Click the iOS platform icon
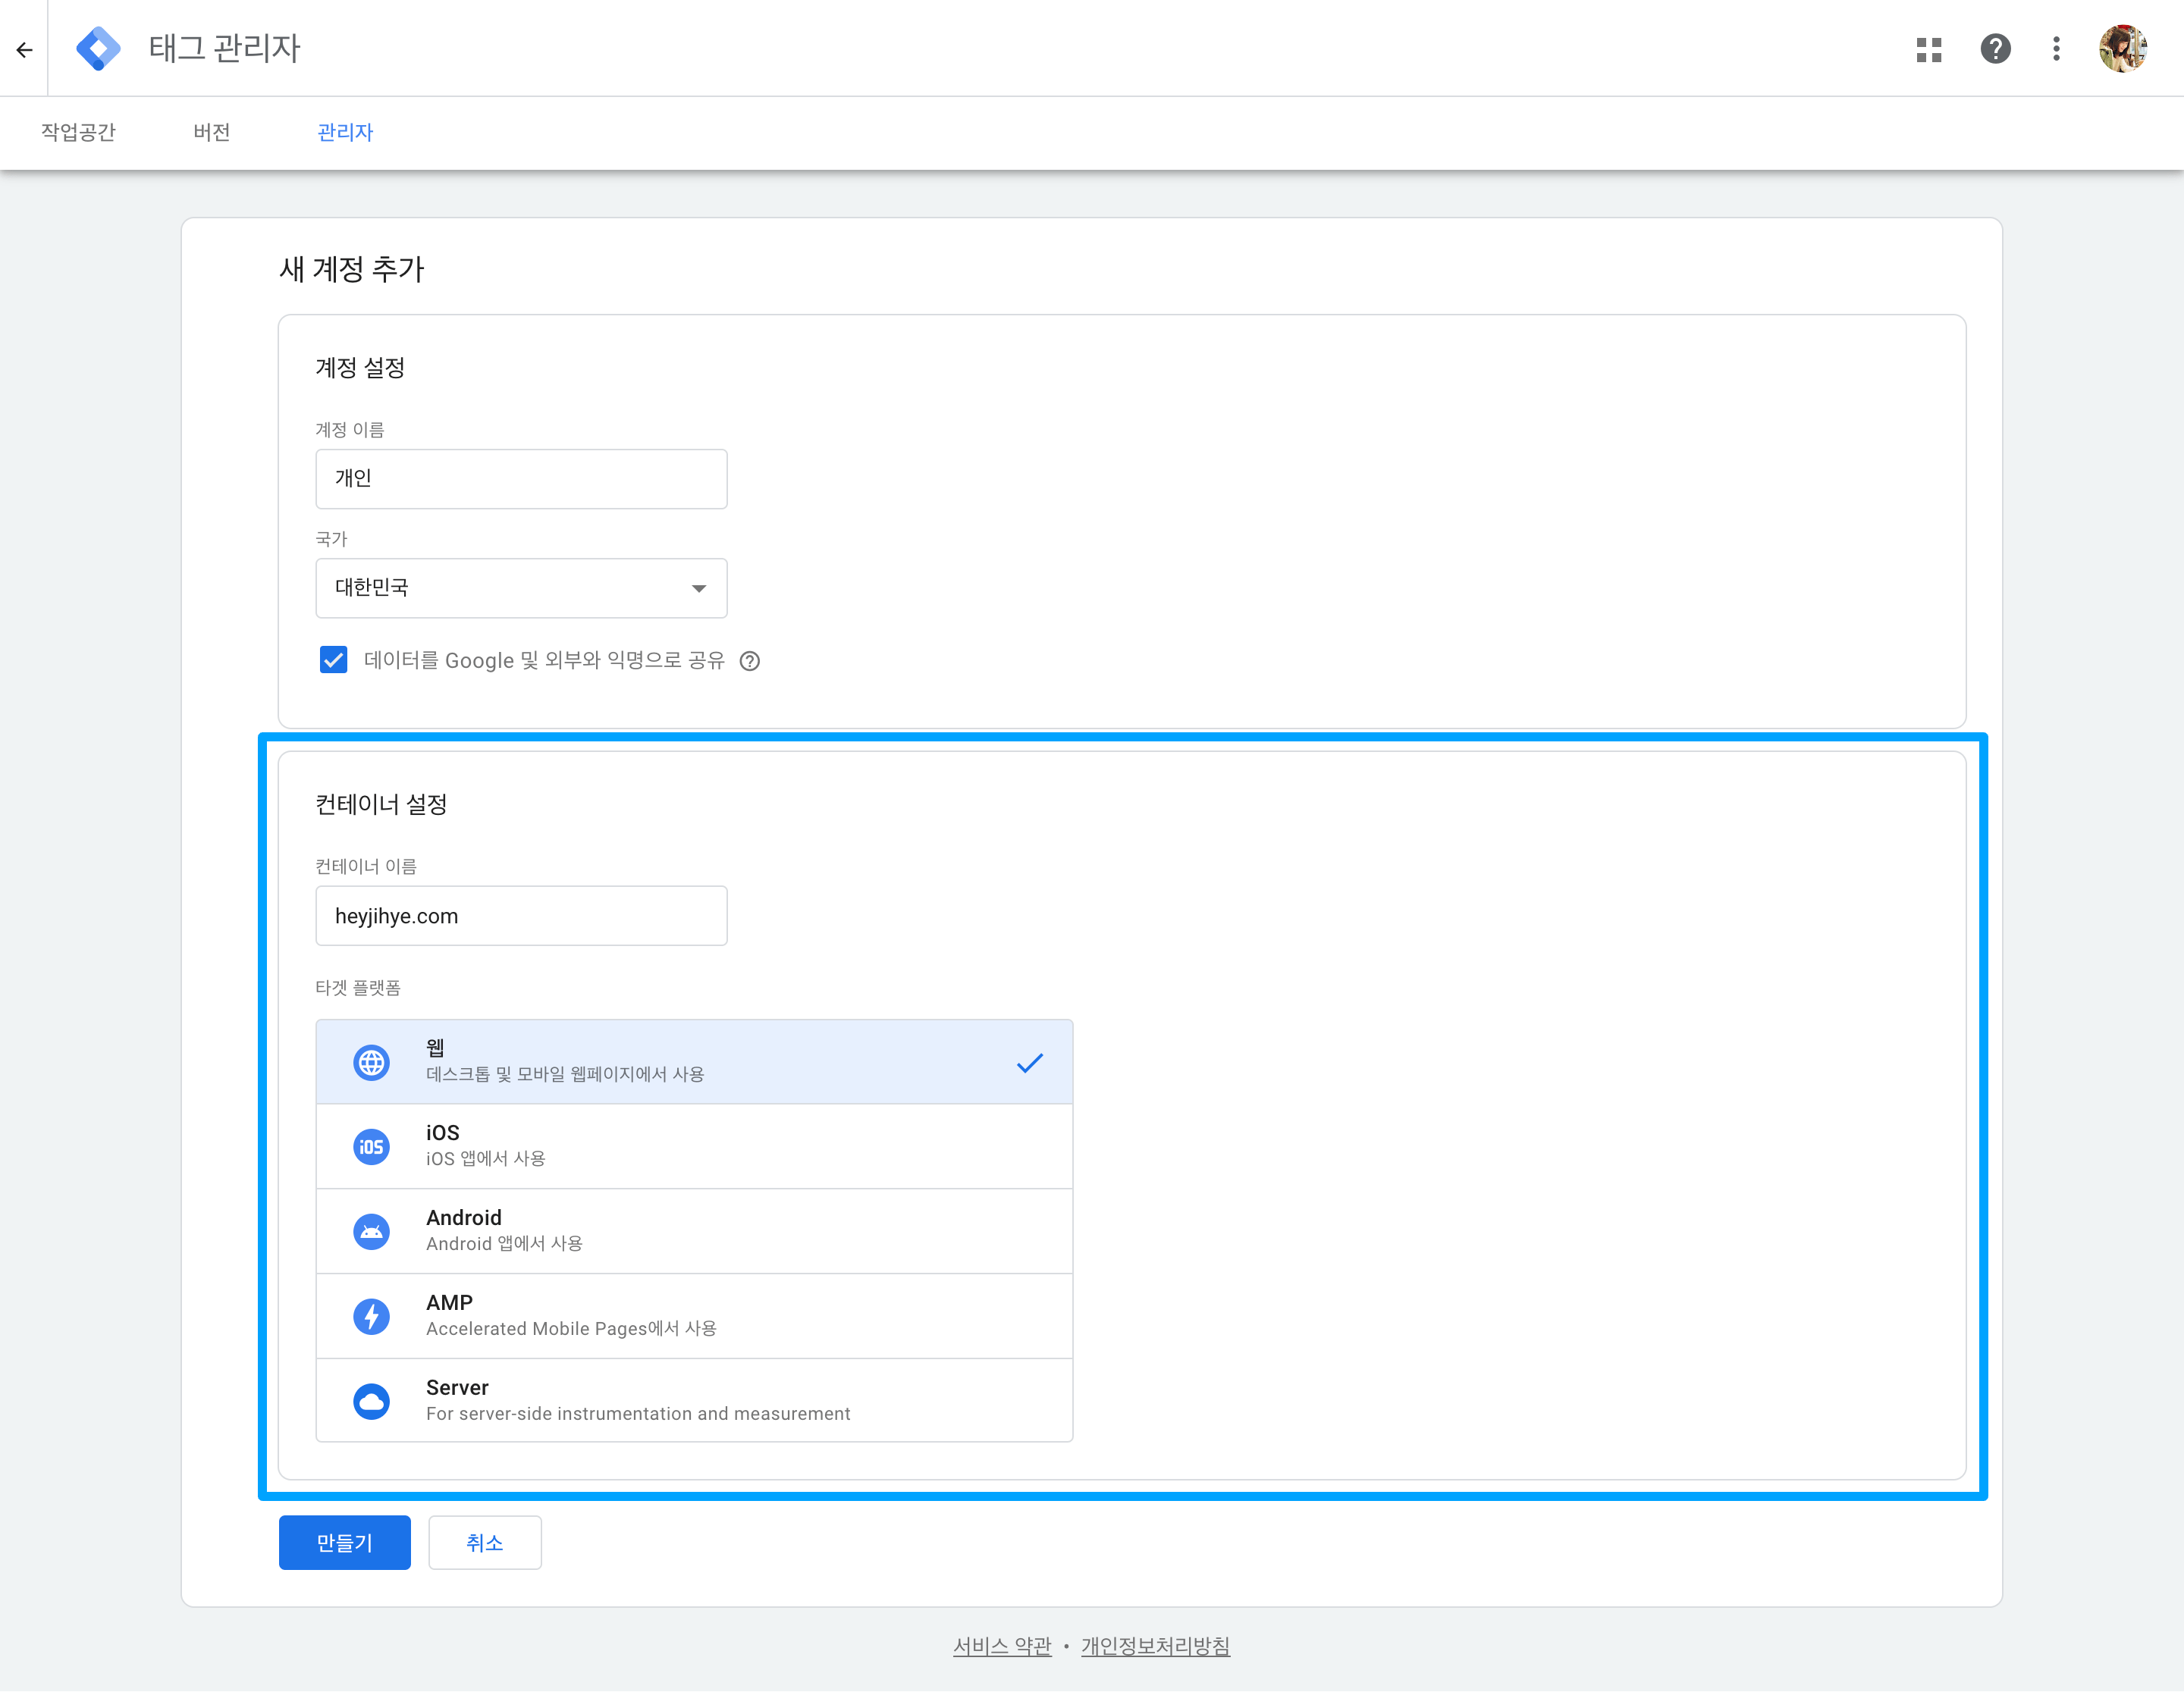 (371, 1146)
